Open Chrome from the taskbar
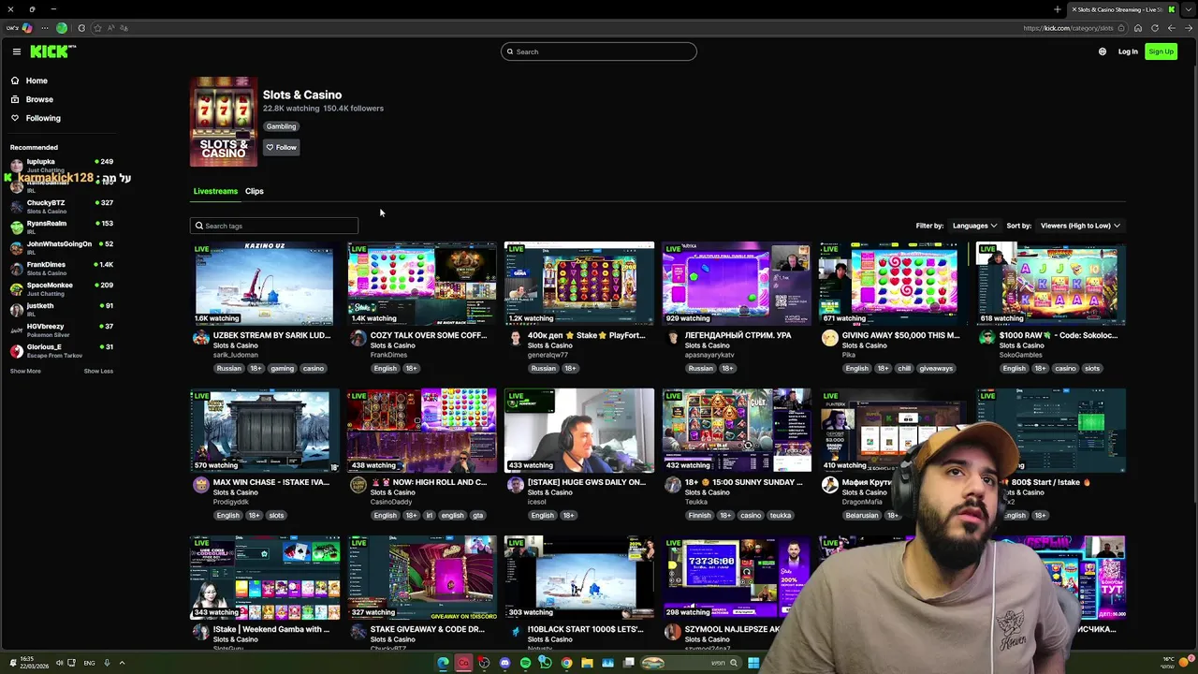This screenshot has width=1198, height=674. tap(567, 663)
